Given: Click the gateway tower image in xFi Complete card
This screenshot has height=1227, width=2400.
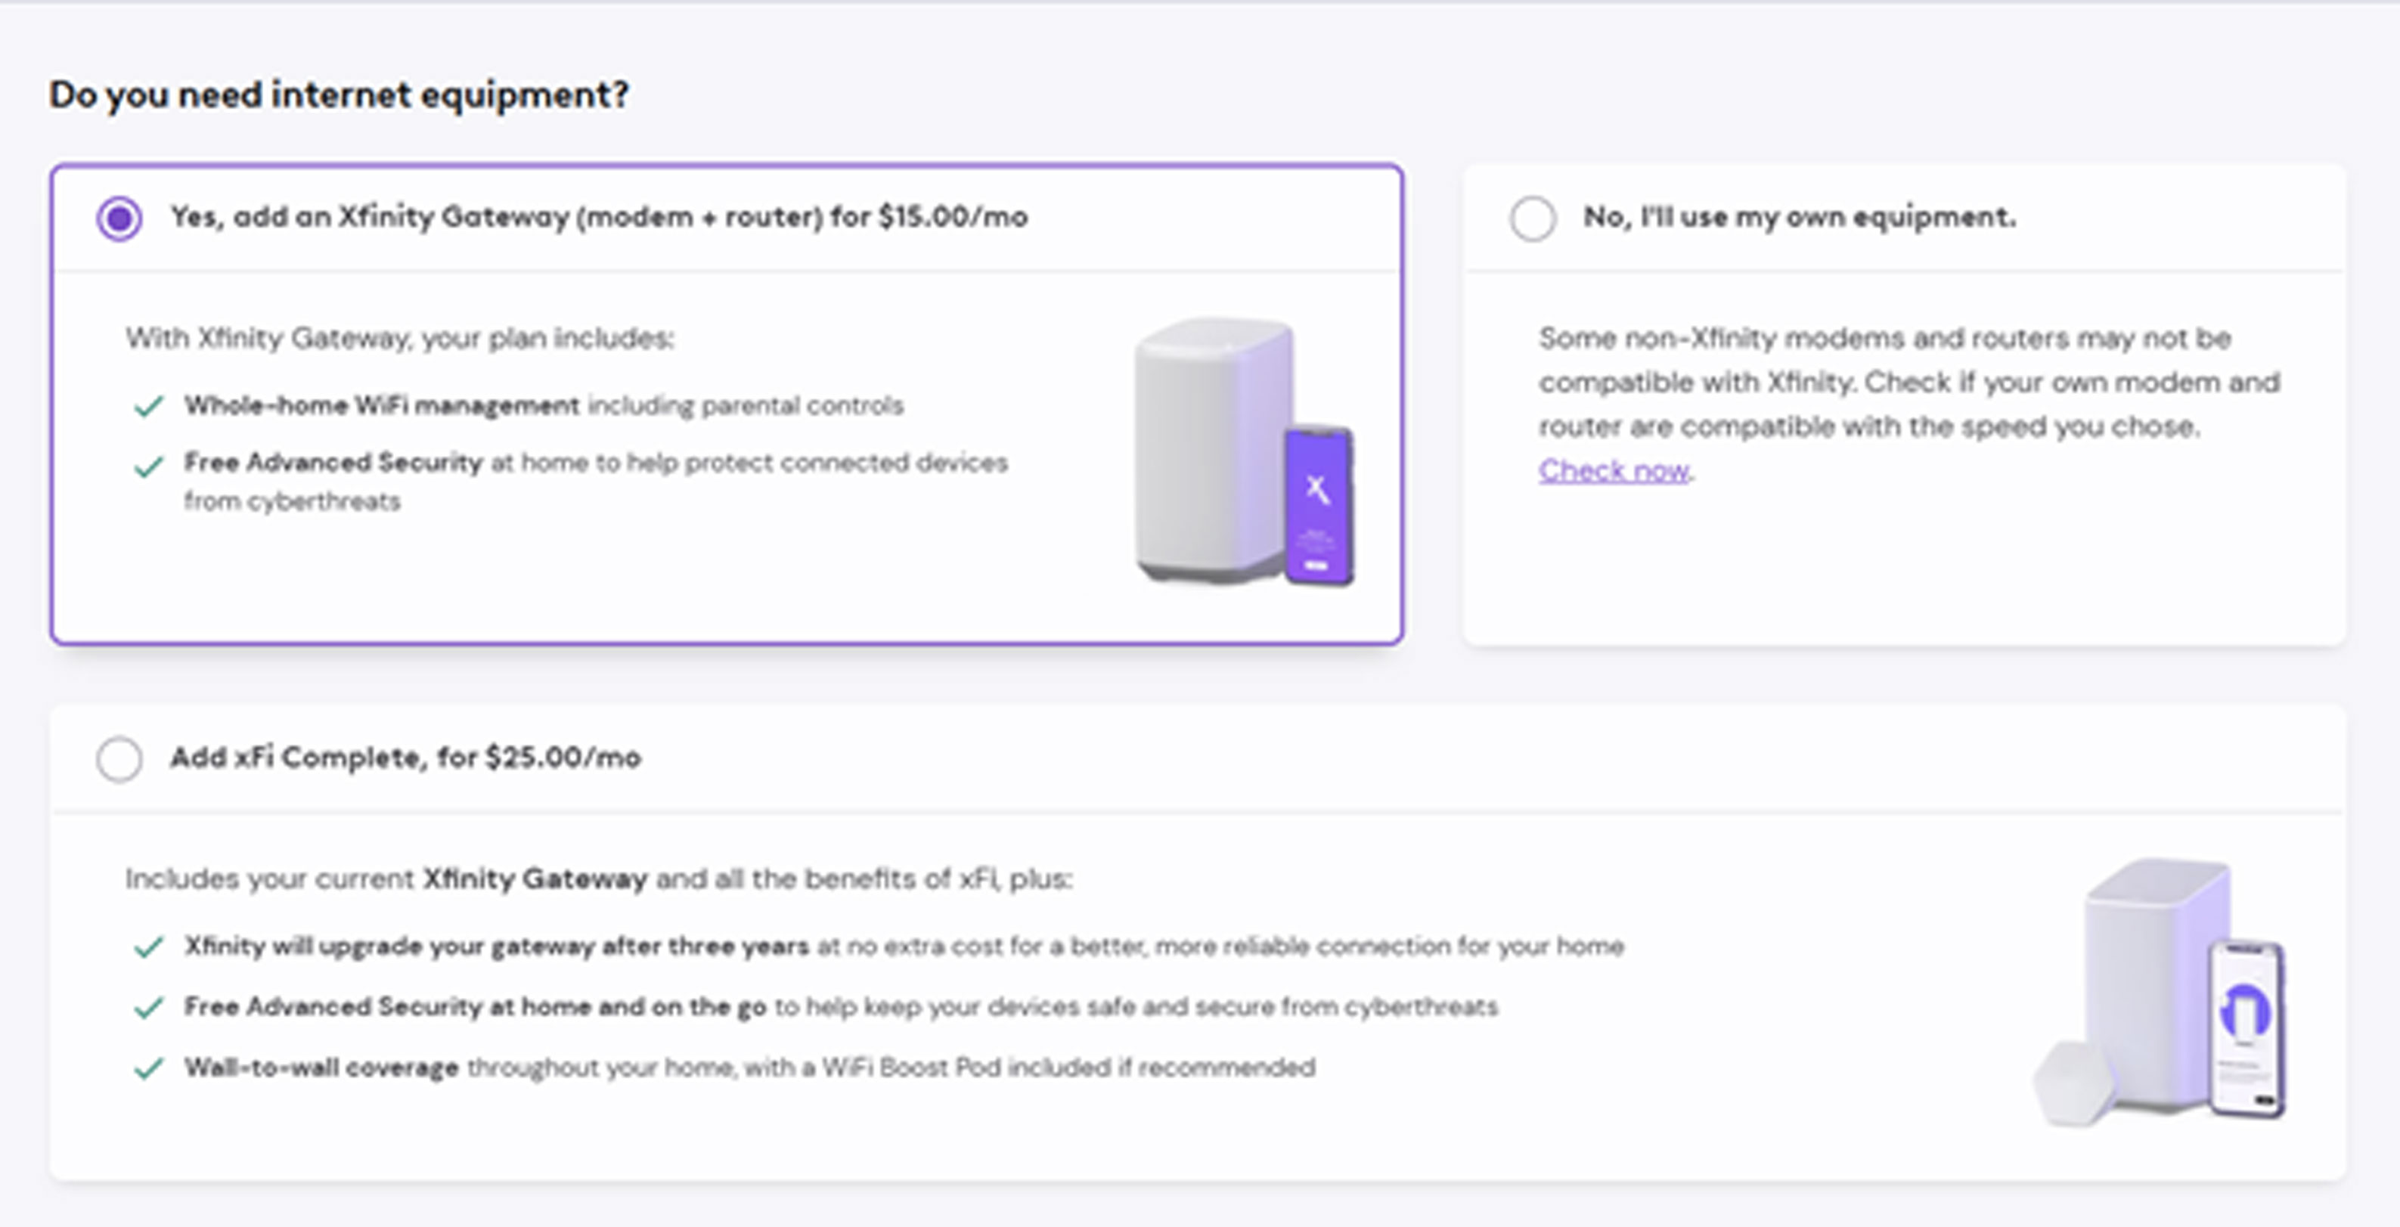Looking at the screenshot, I should (2152, 978).
